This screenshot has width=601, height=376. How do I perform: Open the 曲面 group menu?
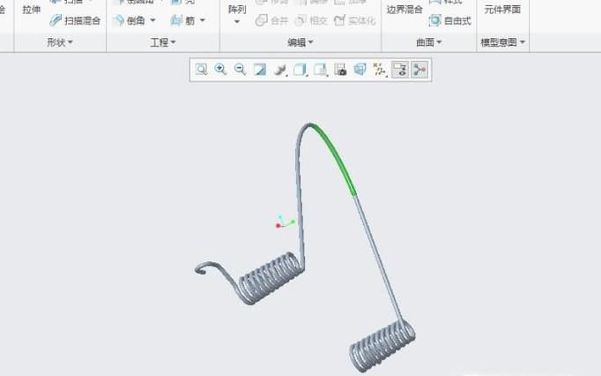click(x=429, y=42)
